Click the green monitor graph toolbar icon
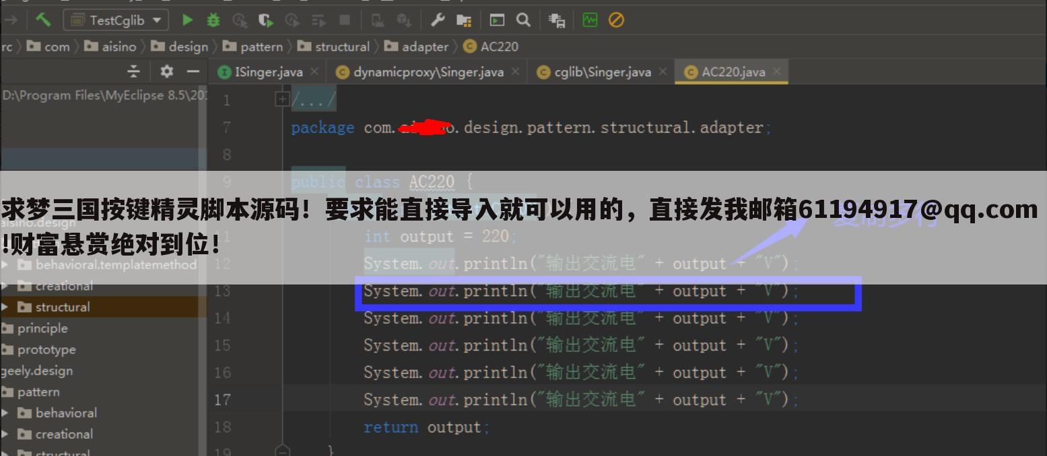This screenshot has height=456, width=1047. coord(590,20)
